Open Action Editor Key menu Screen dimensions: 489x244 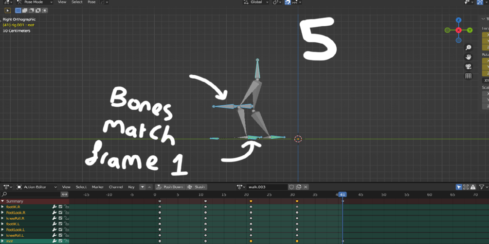(x=131, y=187)
